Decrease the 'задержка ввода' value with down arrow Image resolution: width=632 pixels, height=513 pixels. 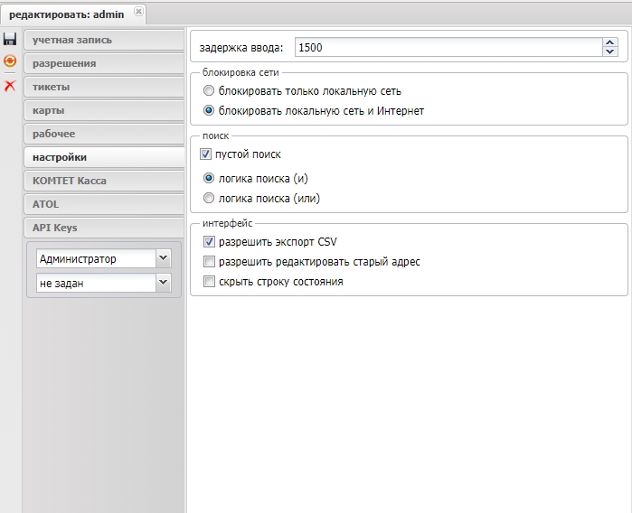point(610,52)
